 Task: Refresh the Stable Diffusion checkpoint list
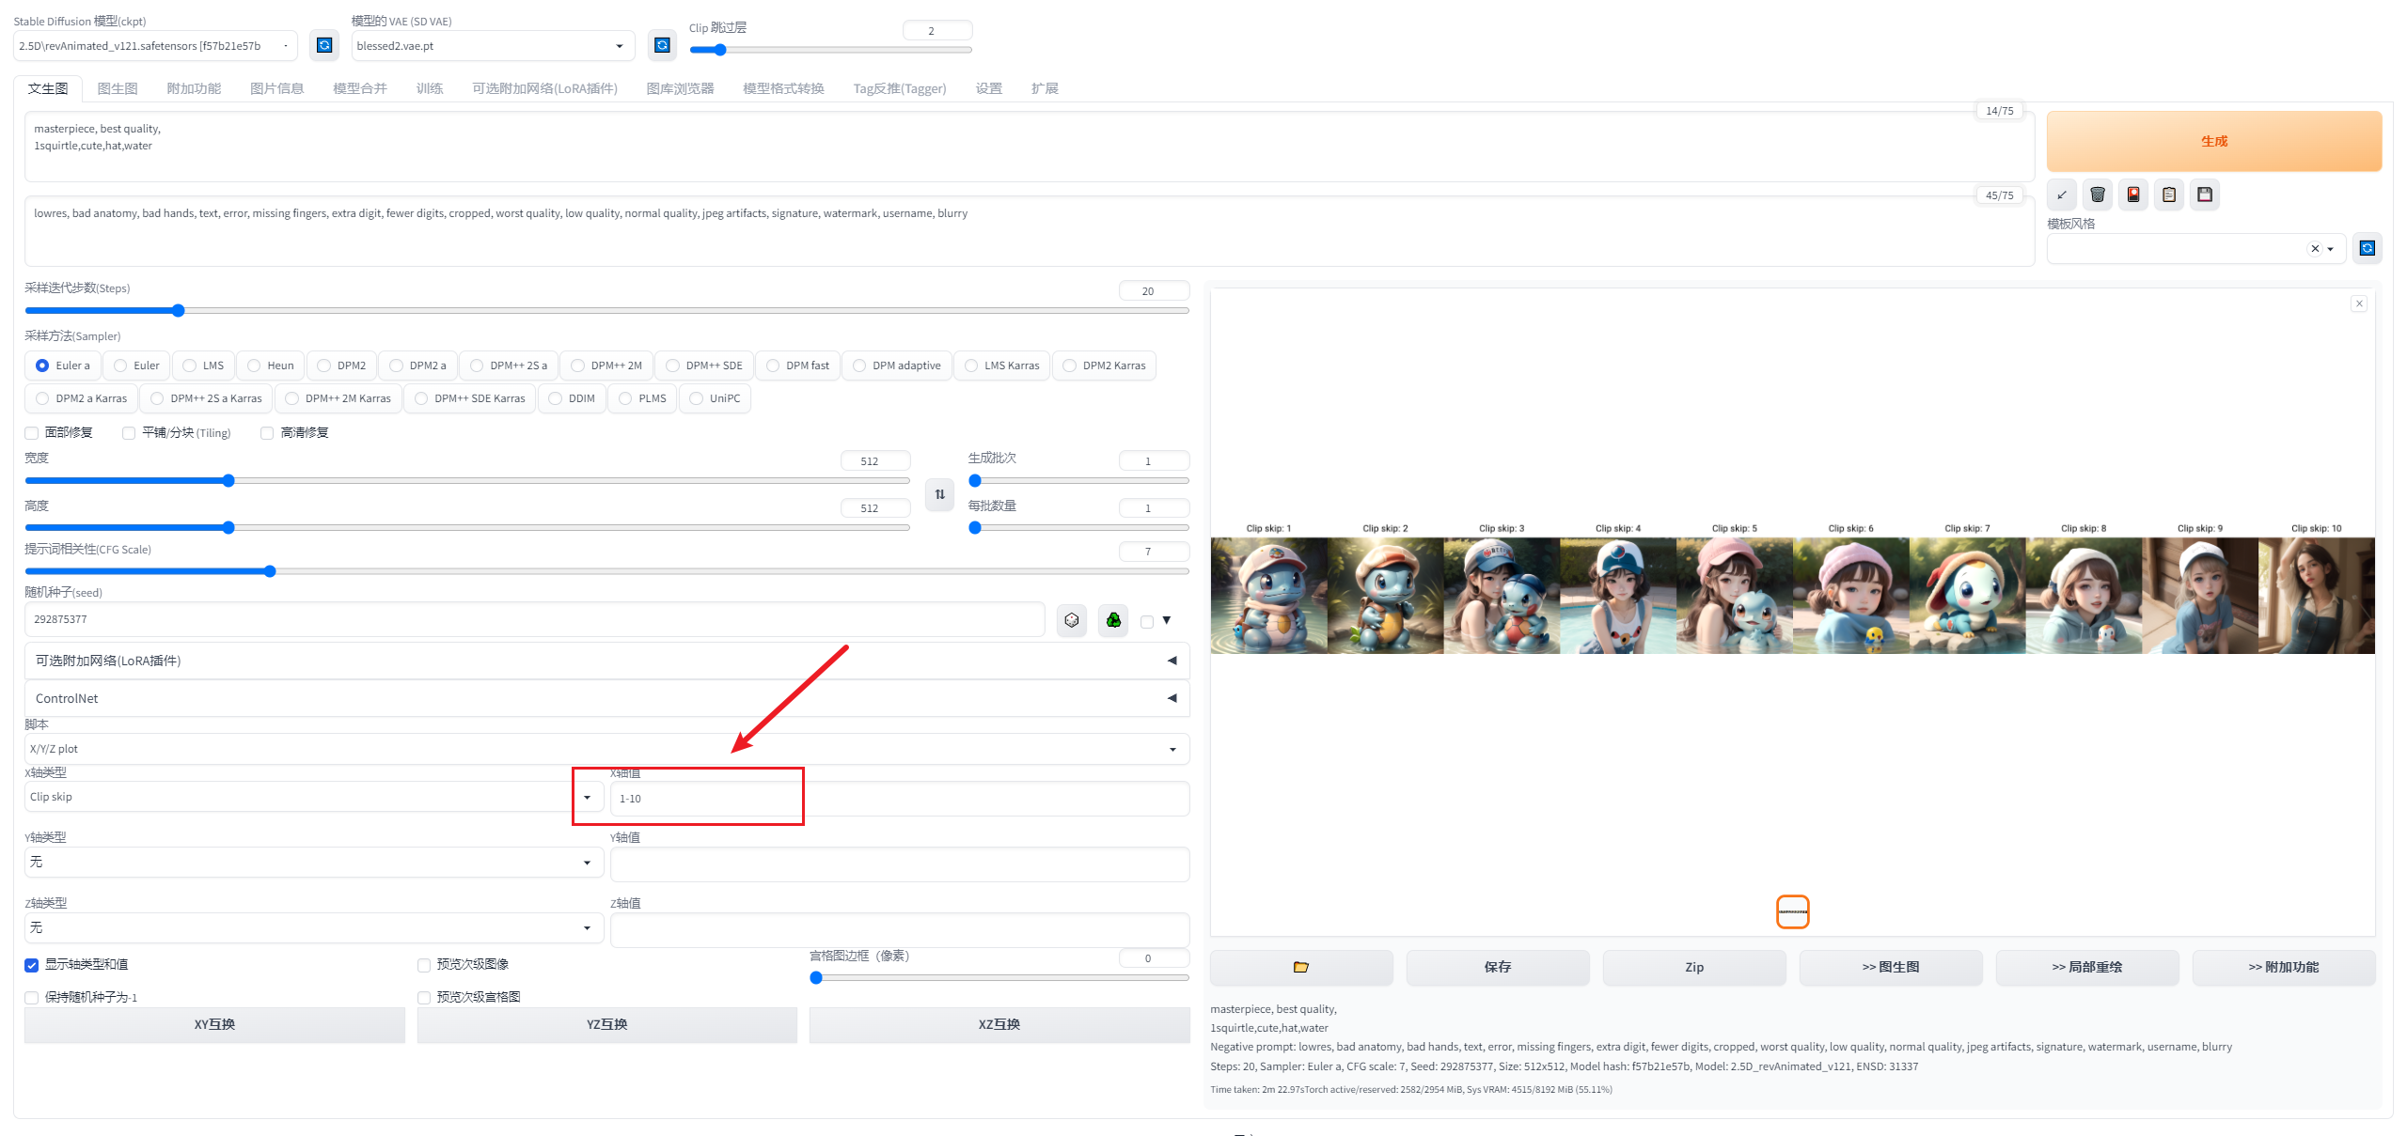click(x=324, y=45)
